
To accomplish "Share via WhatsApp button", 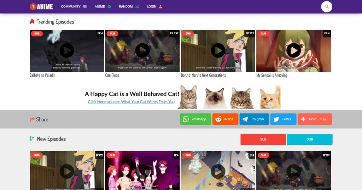I will [195, 119].
